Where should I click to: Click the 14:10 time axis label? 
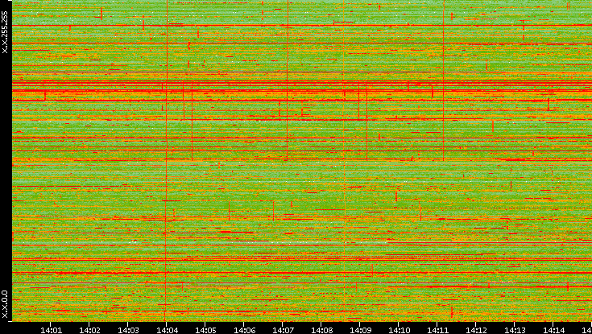pyautogui.click(x=399, y=330)
